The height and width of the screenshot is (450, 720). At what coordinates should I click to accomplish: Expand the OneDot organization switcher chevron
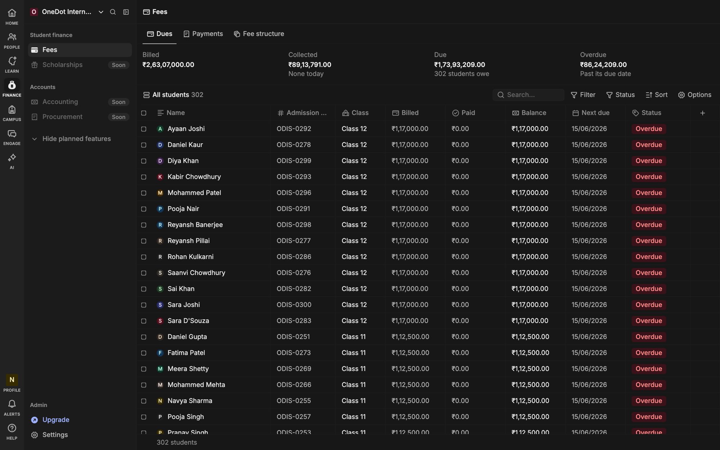coord(101,12)
